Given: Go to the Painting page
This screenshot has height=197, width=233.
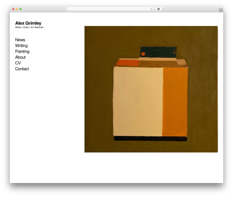Looking at the screenshot, I should click(x=22, y=51).
